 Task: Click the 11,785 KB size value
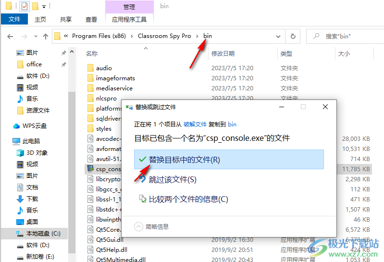pos(356,169)
